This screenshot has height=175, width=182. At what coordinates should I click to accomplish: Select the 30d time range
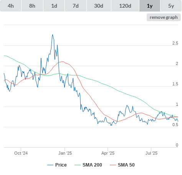[x=99, y=6]
